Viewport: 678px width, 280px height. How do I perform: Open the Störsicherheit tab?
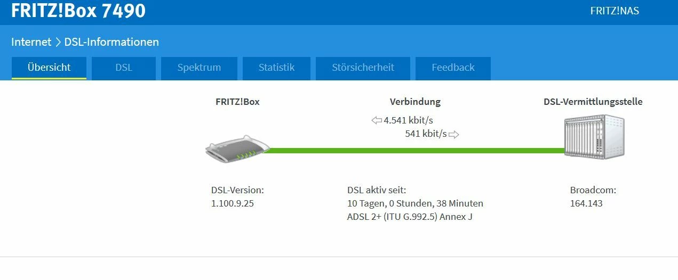tap(363, 68)
